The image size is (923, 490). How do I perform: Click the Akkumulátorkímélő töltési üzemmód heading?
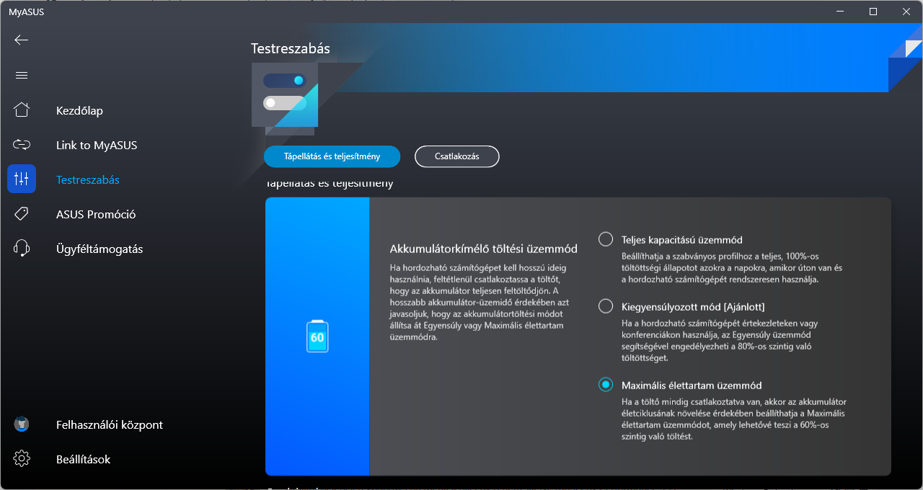483,249
